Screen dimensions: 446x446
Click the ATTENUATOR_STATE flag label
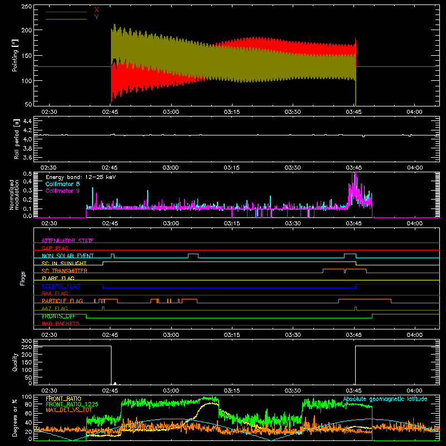(67, 241)
